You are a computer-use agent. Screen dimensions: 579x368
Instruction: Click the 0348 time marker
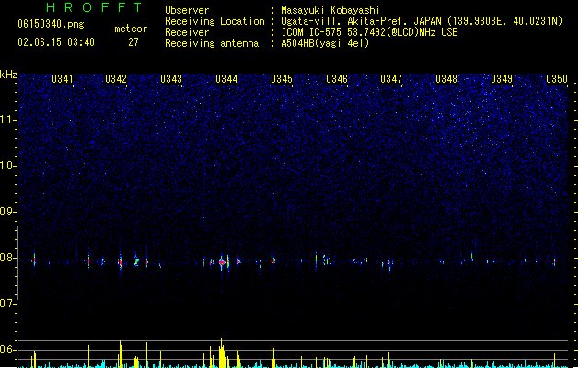446,79
